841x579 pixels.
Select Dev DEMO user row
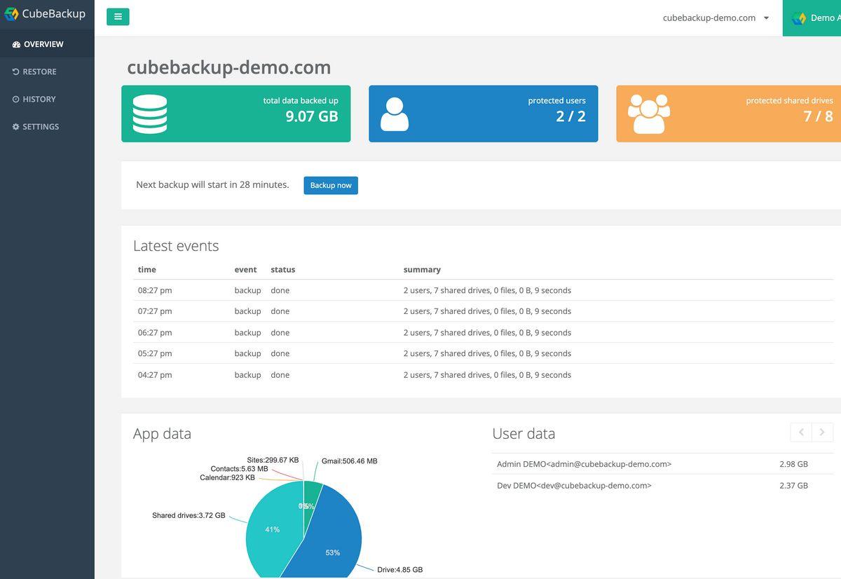(x=574, y=485)
